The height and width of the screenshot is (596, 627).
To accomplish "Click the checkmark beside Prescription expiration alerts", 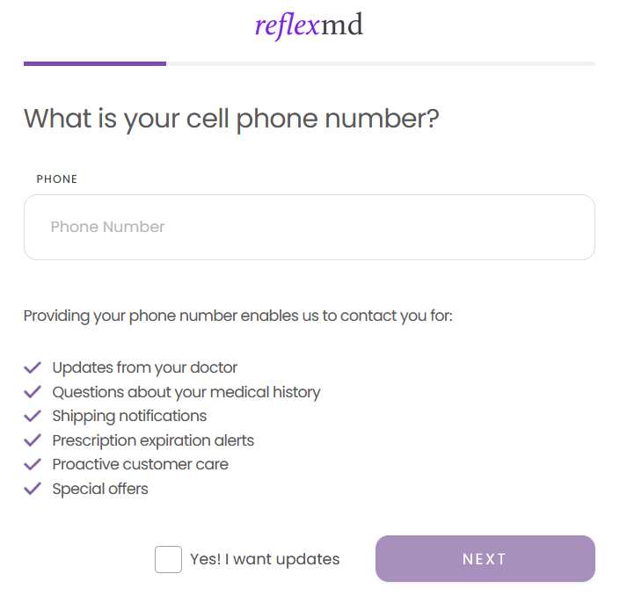I will click(x=33, y=440).
